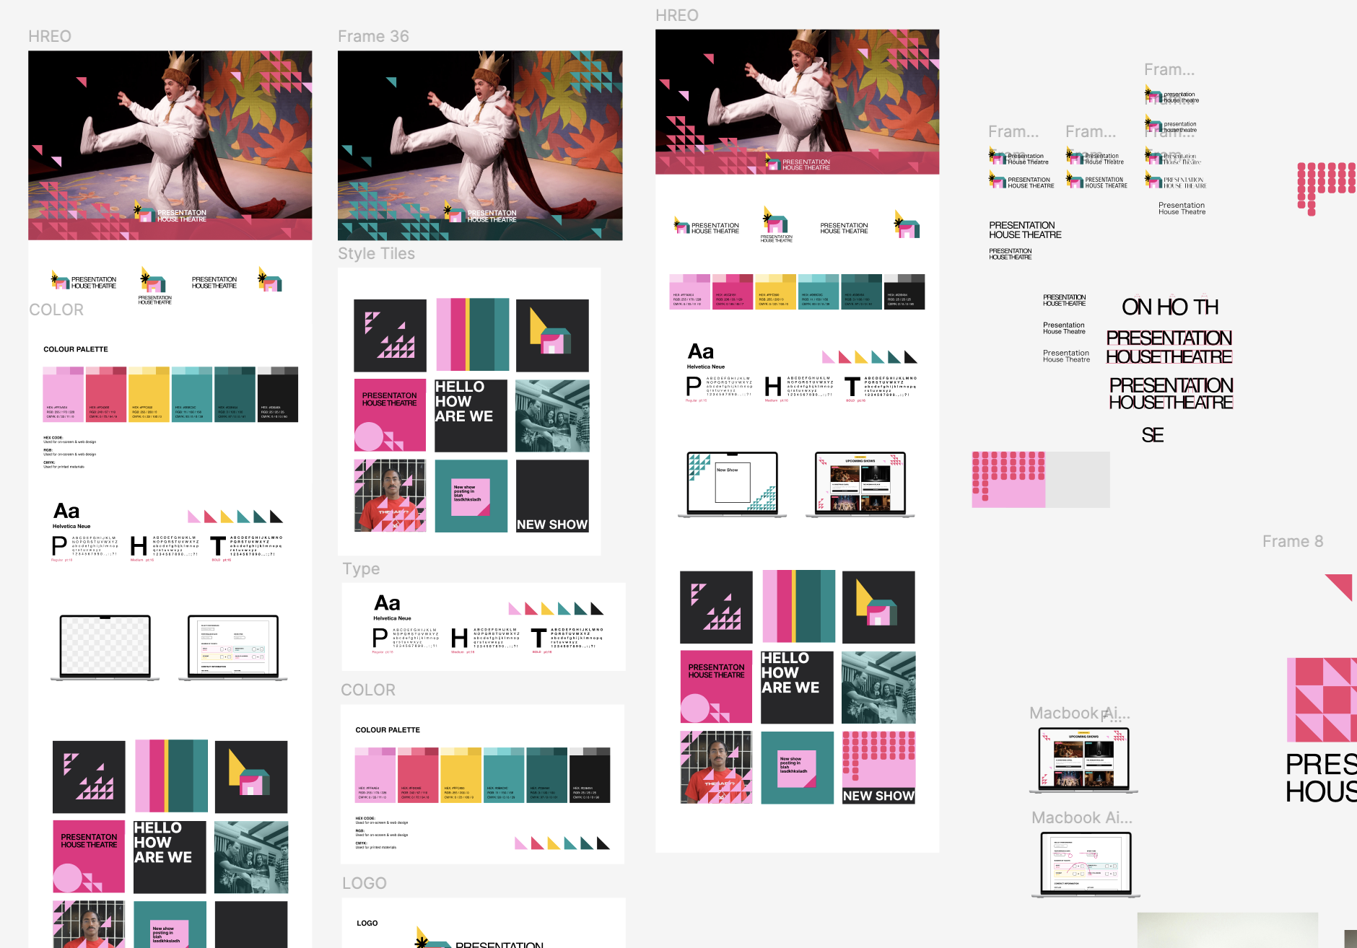1357x948 pixels.
Task: Select the HELLO HOW ARE WE tile in Style Tiles
Action: click(471, 416)
